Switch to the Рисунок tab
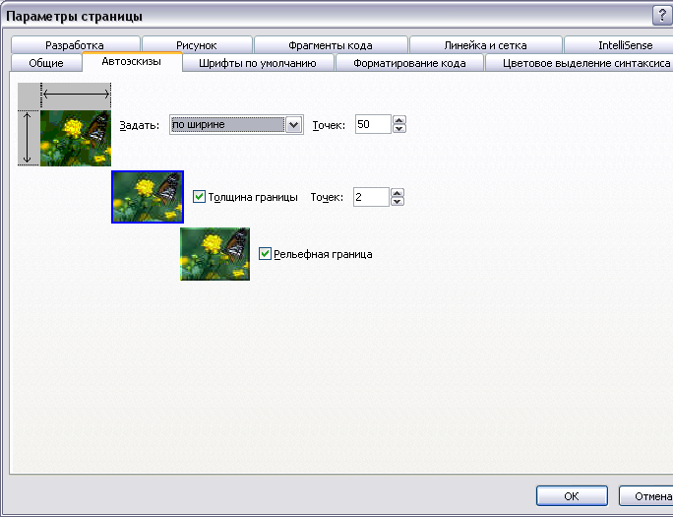The width and height of the screenshot is (673, 517). 197,44
